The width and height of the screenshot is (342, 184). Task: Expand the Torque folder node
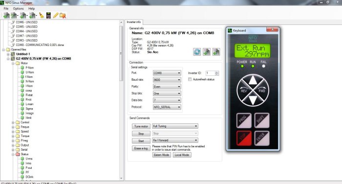pos(13,136)
